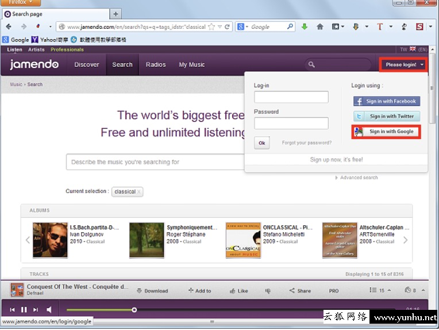Select the Professionals top link

click(x=67, y=49)
